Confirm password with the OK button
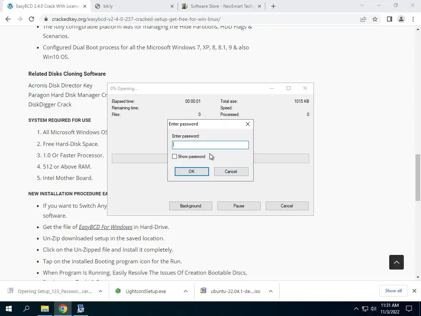 coord(191,172)
